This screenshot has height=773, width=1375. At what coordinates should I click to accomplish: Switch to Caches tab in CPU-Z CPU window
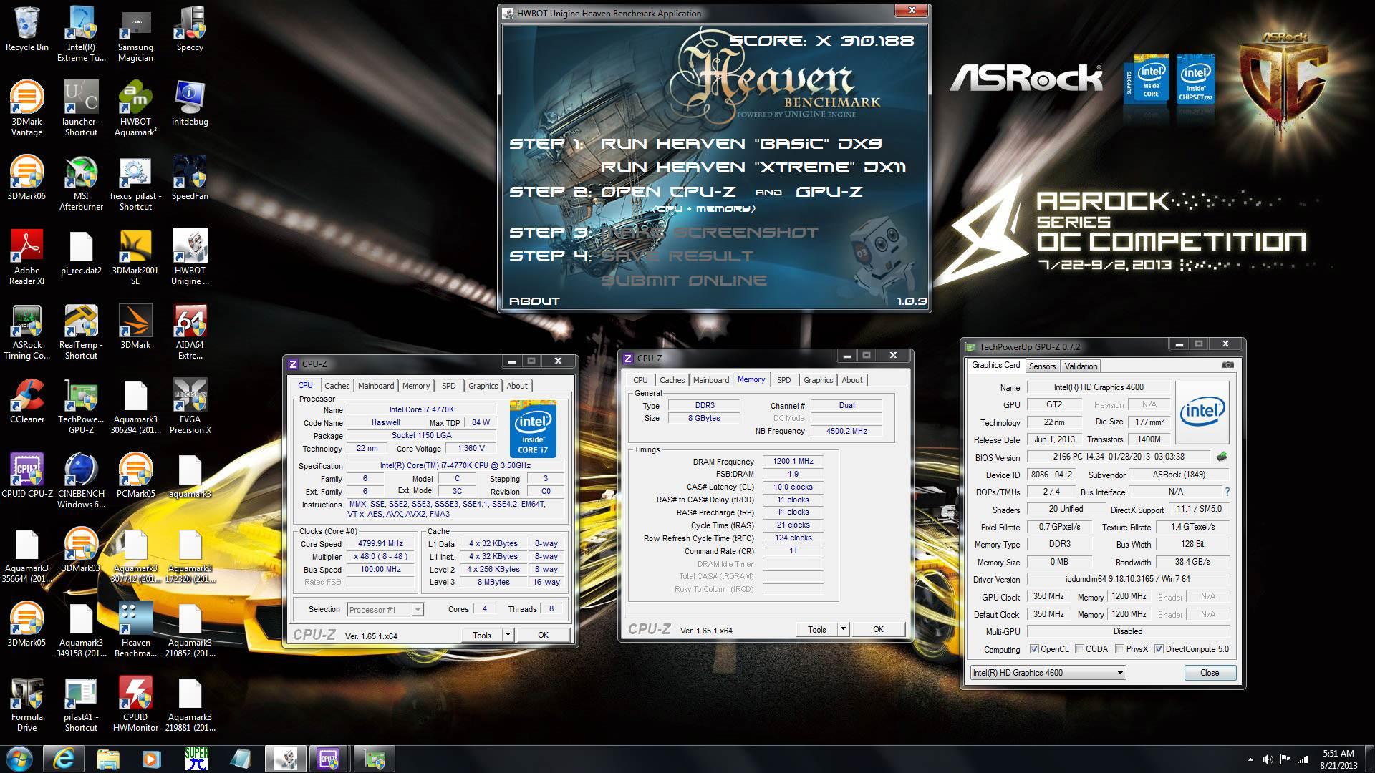[x=337, y=386]
